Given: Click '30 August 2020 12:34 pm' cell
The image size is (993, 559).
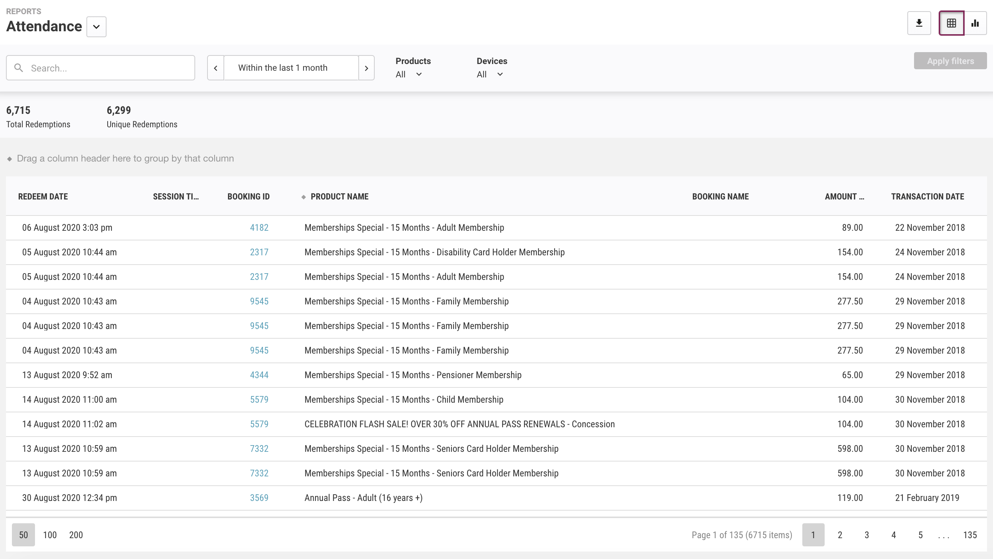Looking at the screenshot, I should pos(69,498).
